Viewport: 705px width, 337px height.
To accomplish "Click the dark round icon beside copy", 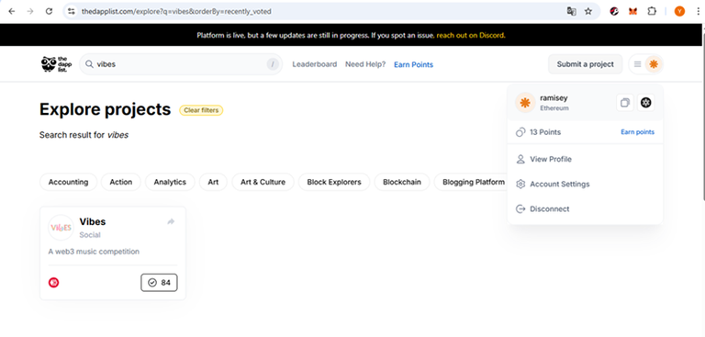I will (x=646, y=103).
